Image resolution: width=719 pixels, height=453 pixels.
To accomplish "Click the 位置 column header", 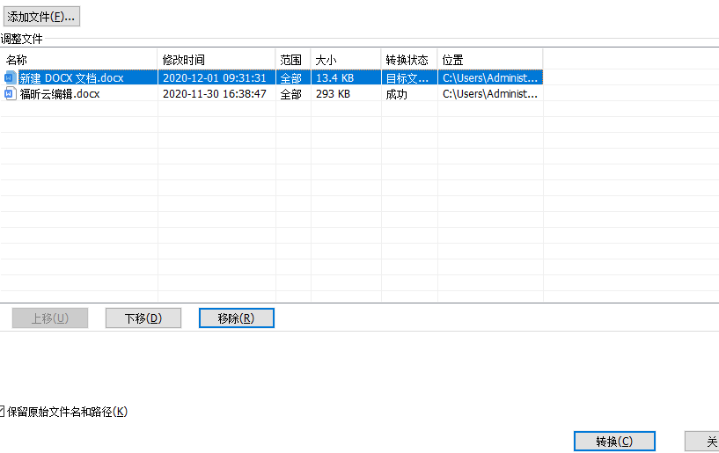I will click(x=490, y=60).
